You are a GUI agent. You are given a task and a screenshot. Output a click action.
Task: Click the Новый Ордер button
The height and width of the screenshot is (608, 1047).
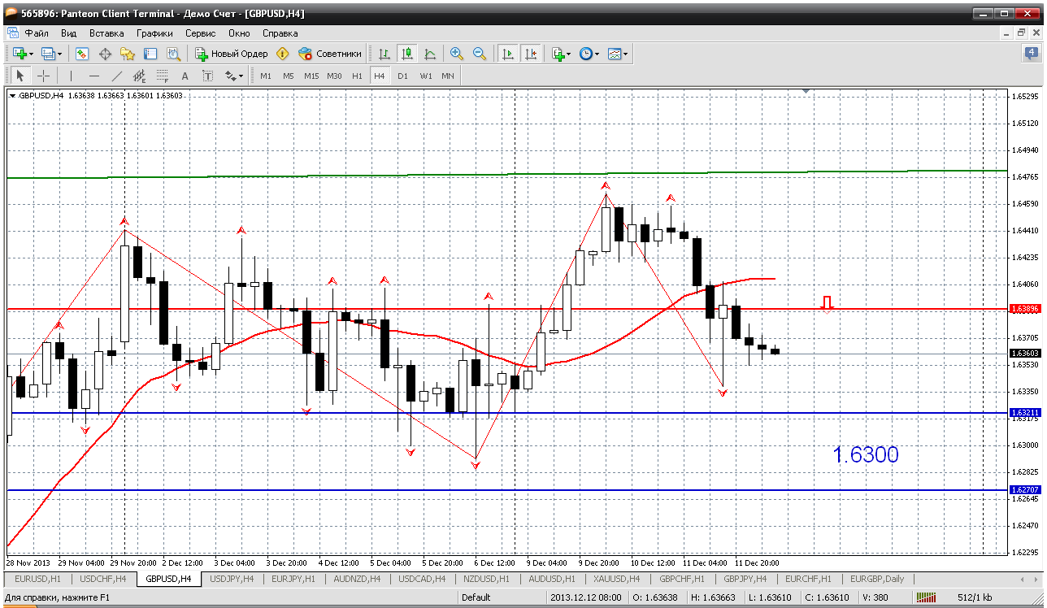coord(231,54)
